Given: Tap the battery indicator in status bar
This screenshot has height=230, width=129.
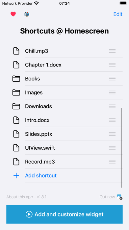Looking at the screenshot, I should 123,3.
